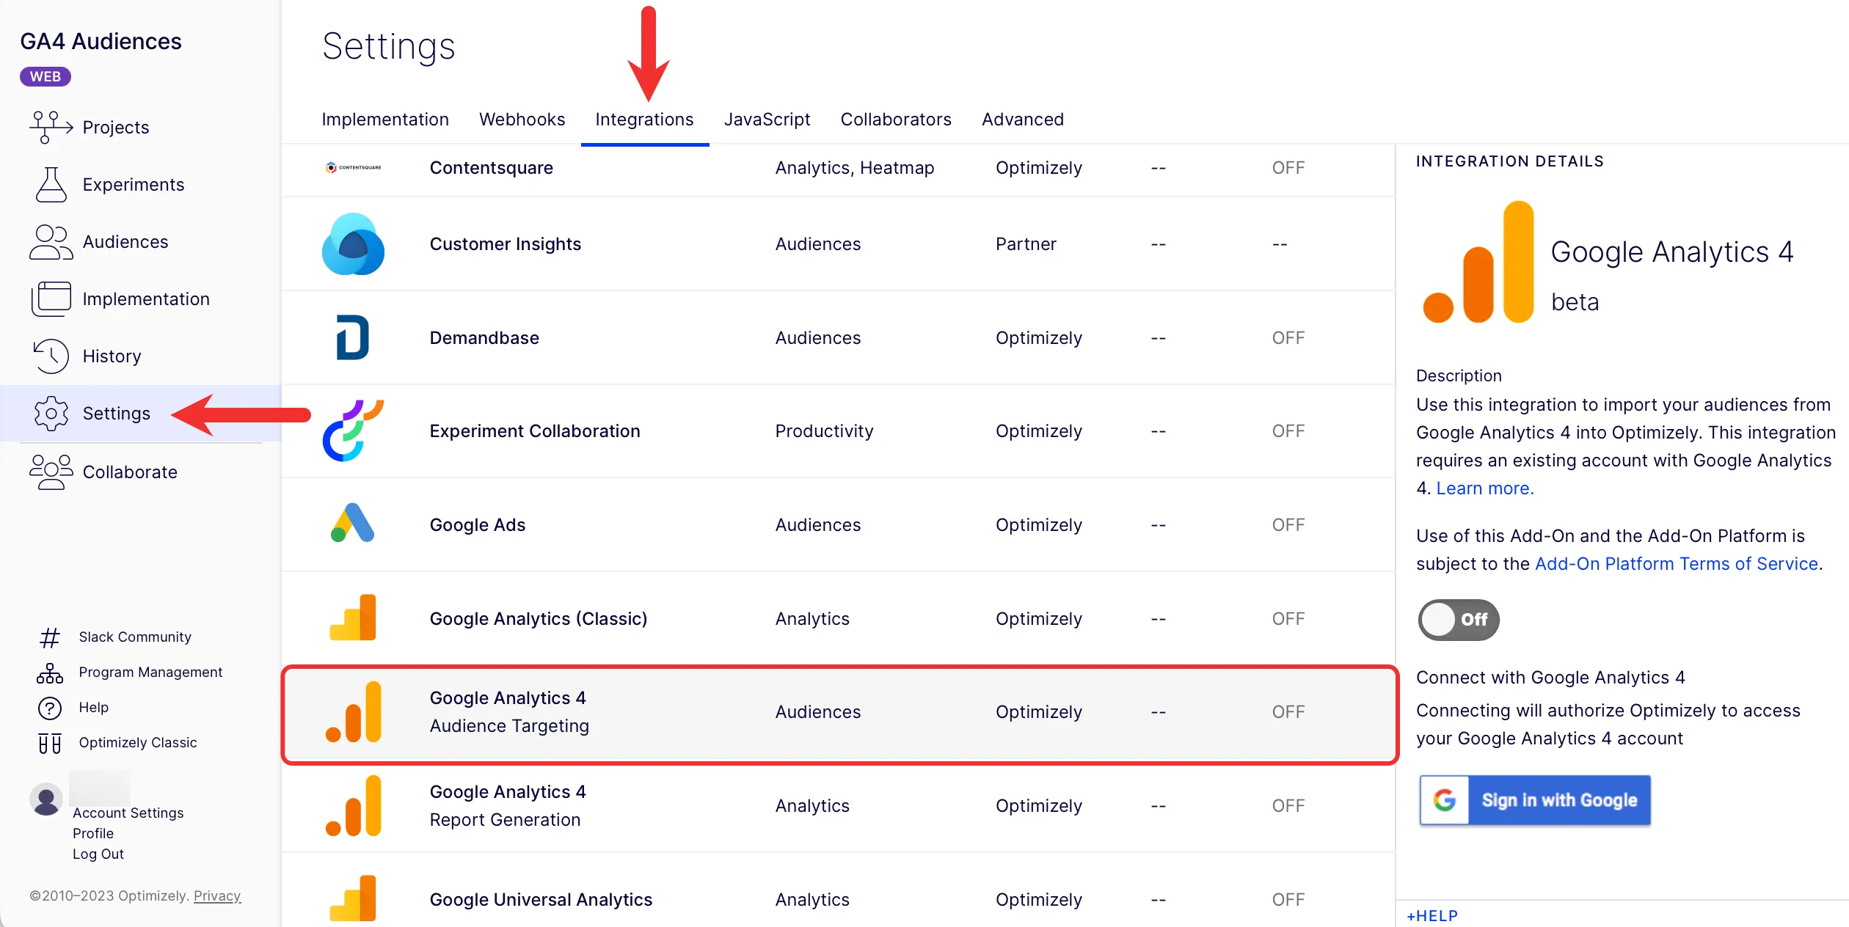Open the Profile link
The height and width of the screenshot is (927, 1849).
click(93, 833)
